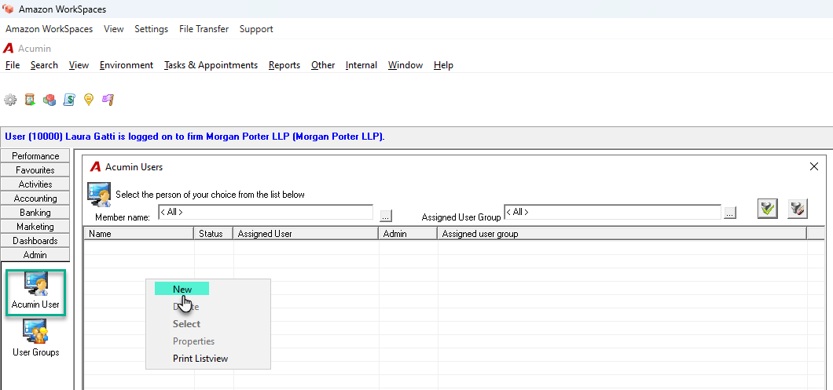Click the dollar scroll billing icon
The image size is (833, 390).
[x=69, y=99]
